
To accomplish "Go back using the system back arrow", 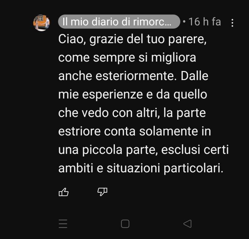I will (x=187, y=224).
